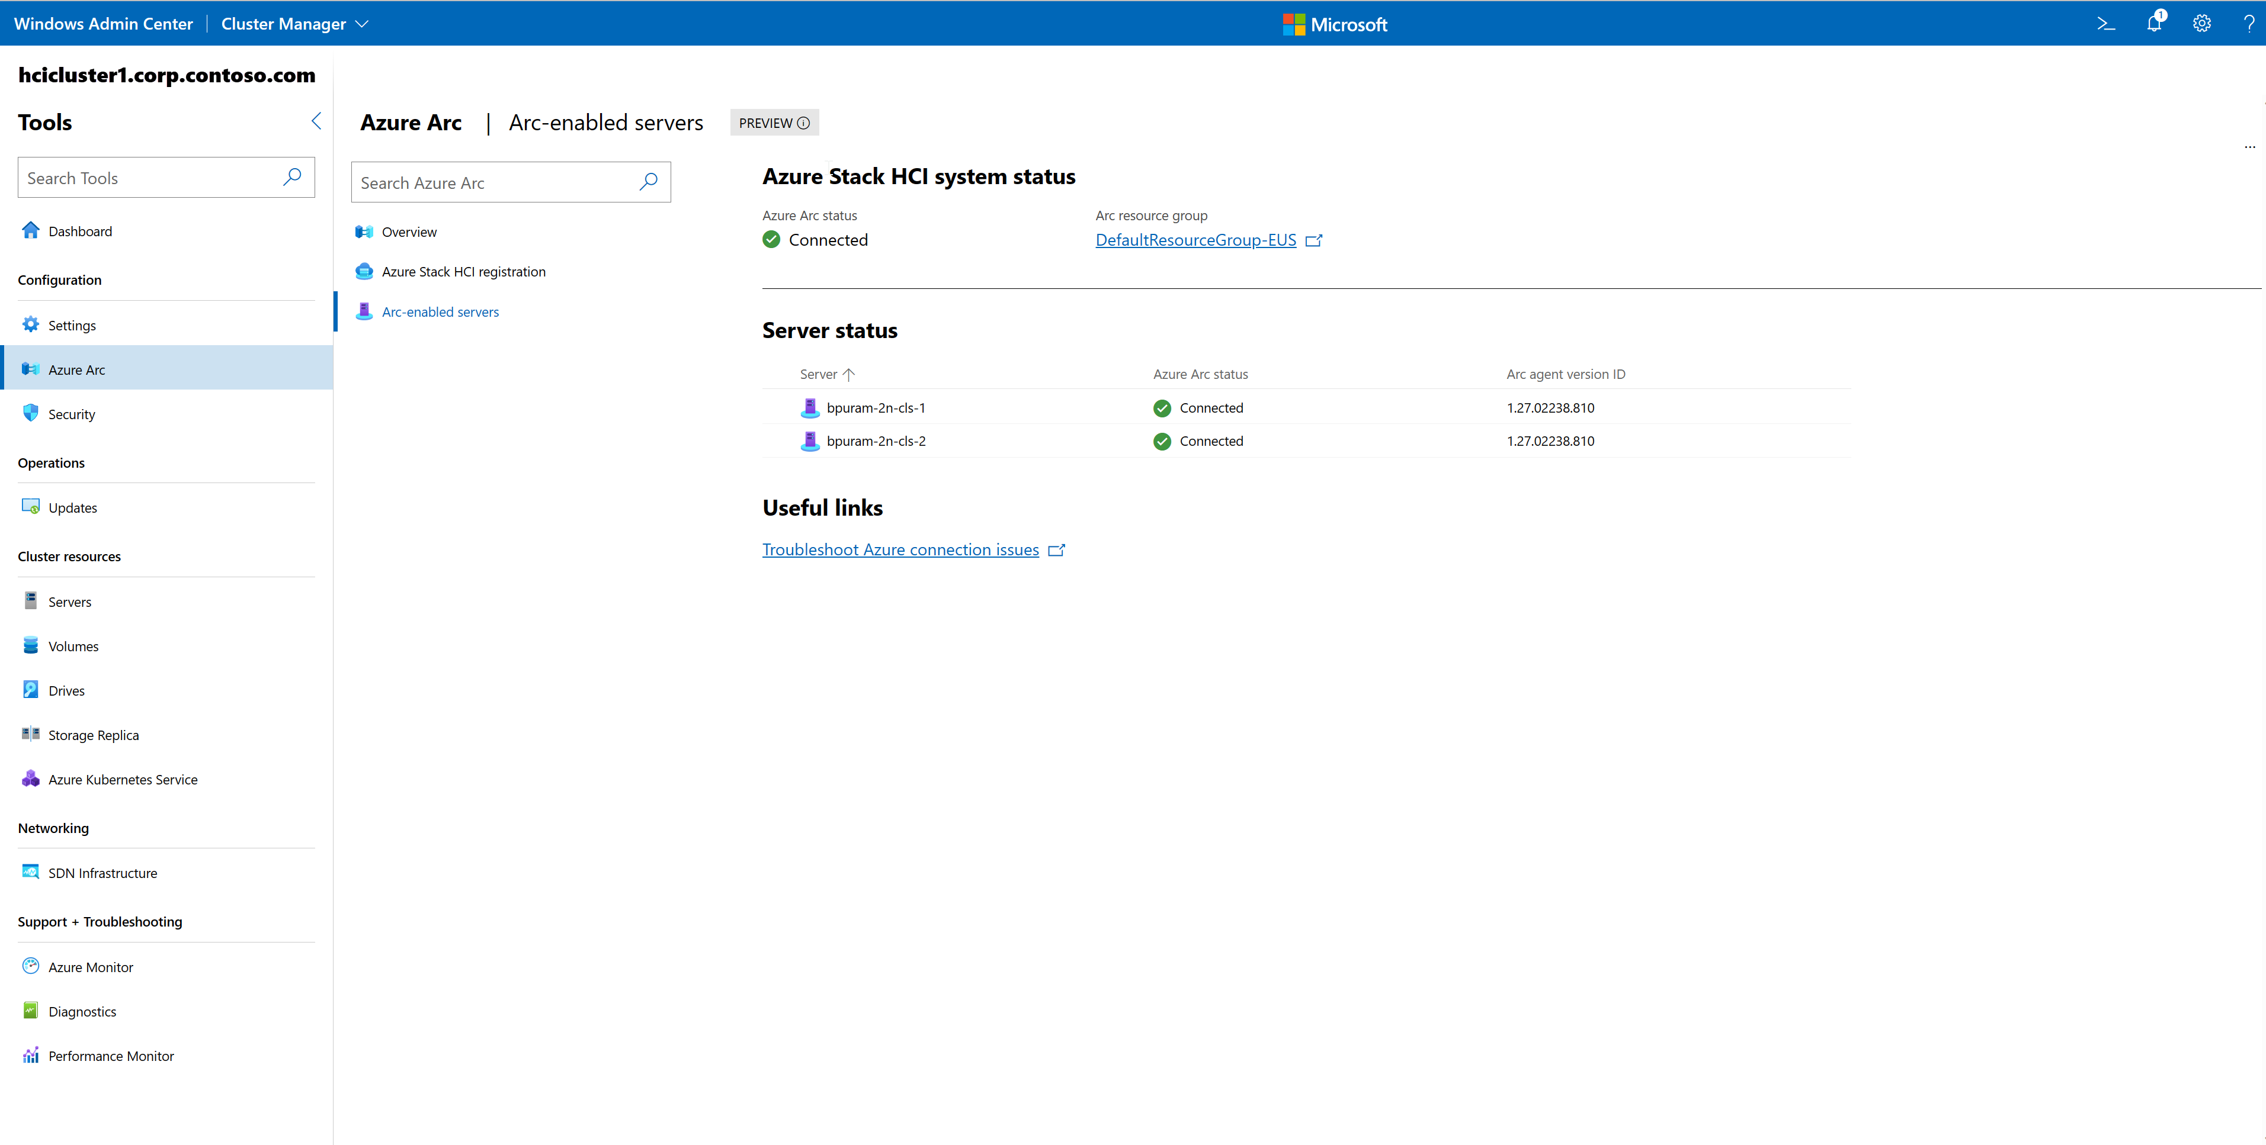2266x1145 pixels.
Task: Open the Drives tool
Action: coord(66,690)
